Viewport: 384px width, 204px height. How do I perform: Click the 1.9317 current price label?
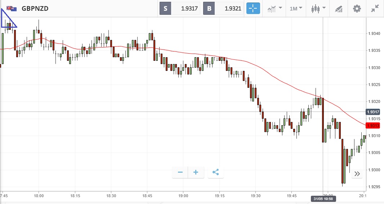tap(374, 112)
